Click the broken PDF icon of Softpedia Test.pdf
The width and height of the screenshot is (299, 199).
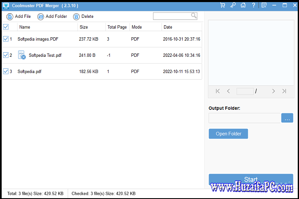[x=22, y=55]
